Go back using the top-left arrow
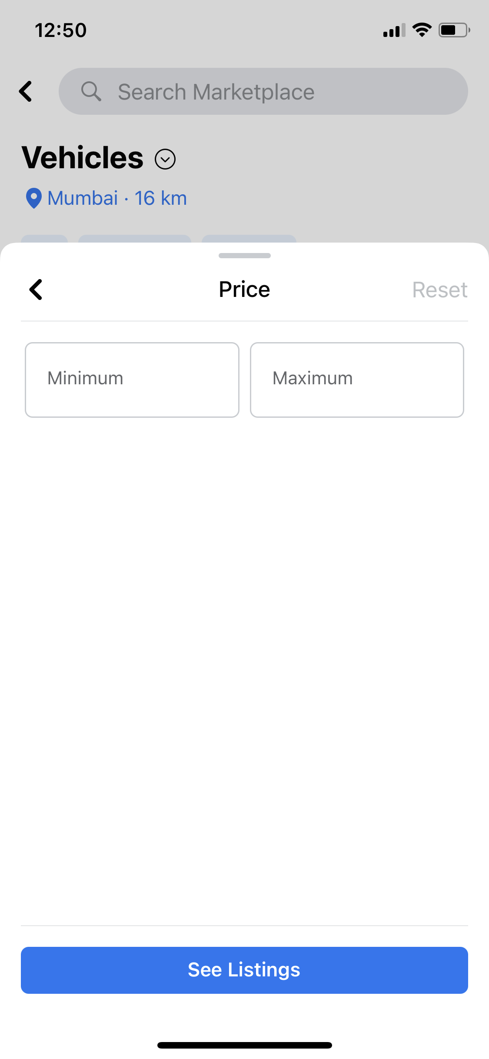Screen dimensions: 489x1059 tap(26, 91)
